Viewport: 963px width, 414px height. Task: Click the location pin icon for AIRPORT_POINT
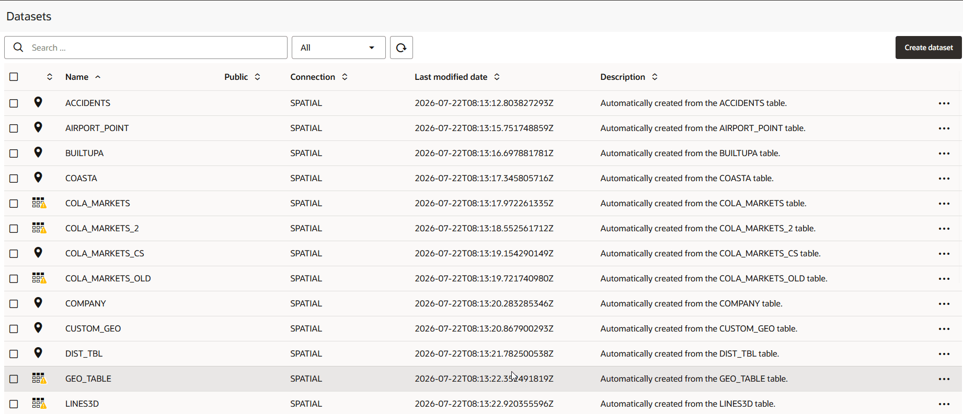(x=38, y=127)
